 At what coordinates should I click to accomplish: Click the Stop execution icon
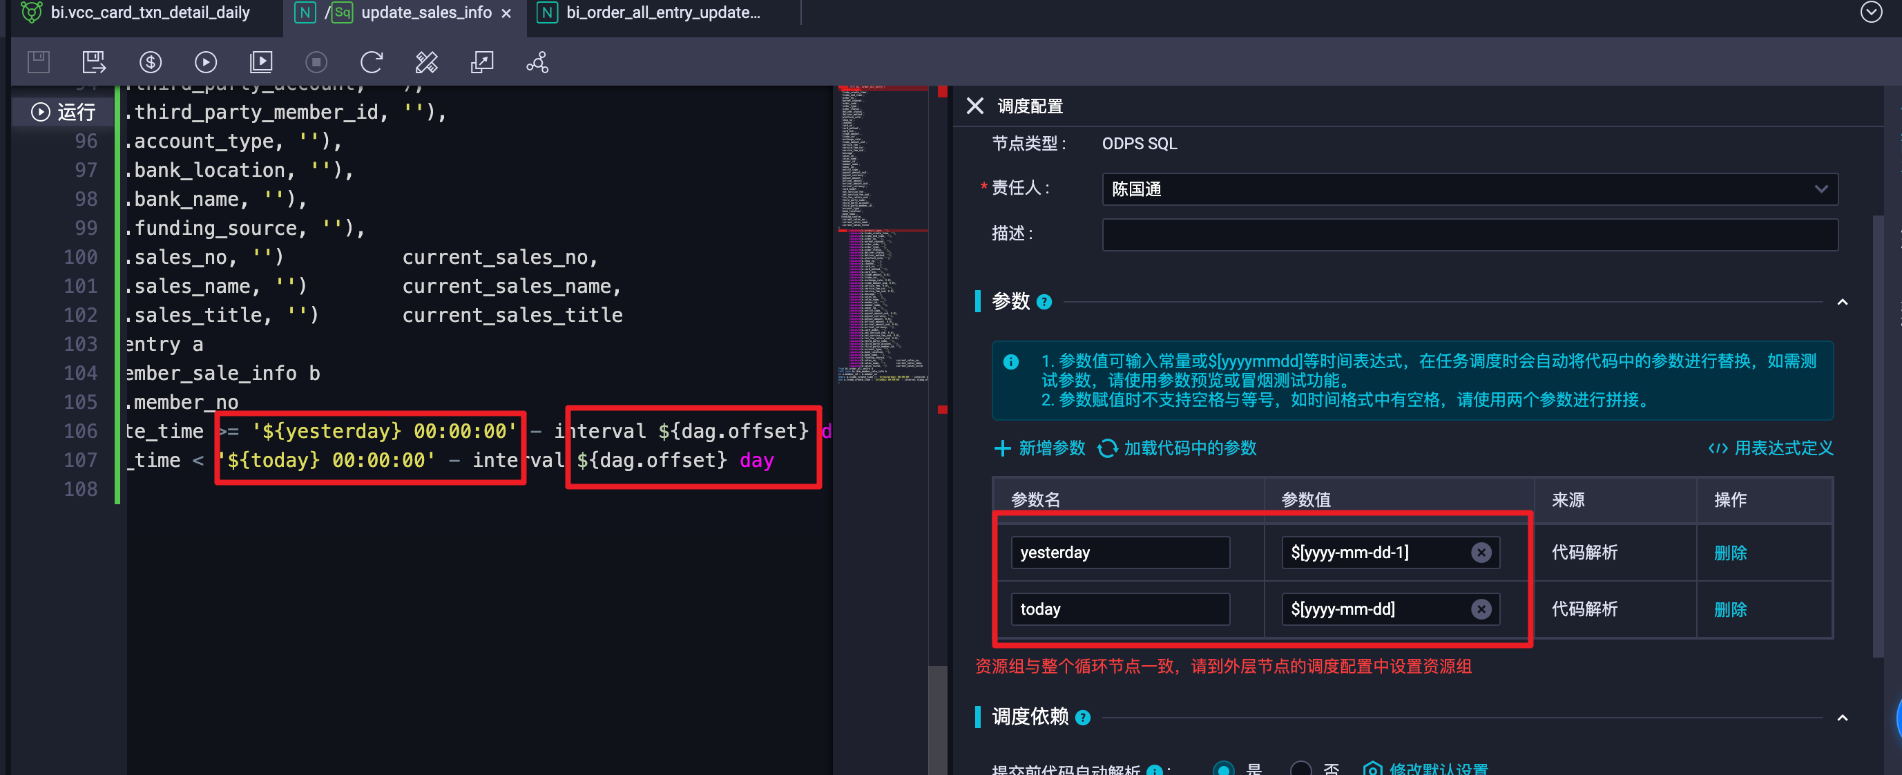[316, 62]
